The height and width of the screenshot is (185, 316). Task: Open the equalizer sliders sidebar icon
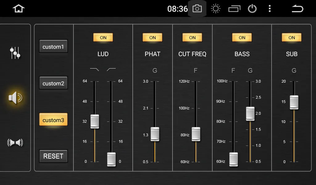15,53
